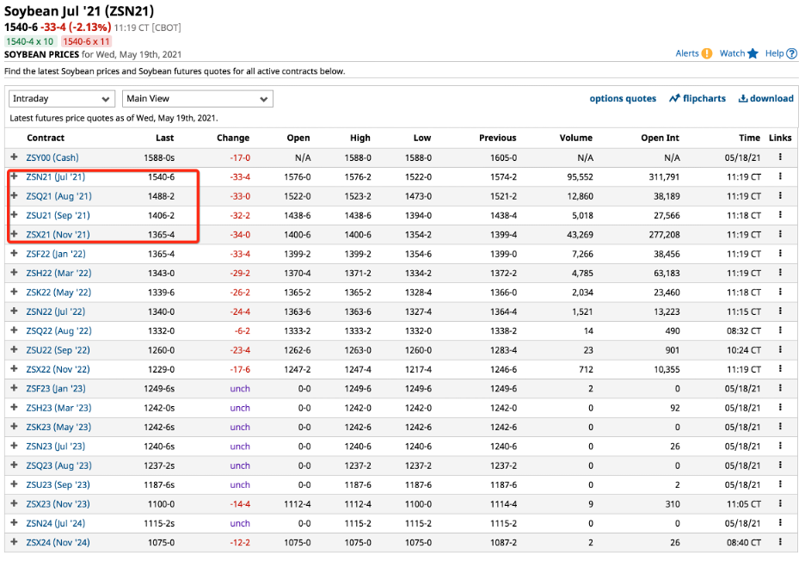Click the flipcharts chart icon

point(674,98)
